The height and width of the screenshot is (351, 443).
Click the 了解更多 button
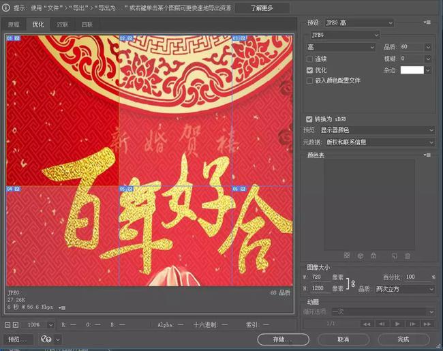[262, 8]
